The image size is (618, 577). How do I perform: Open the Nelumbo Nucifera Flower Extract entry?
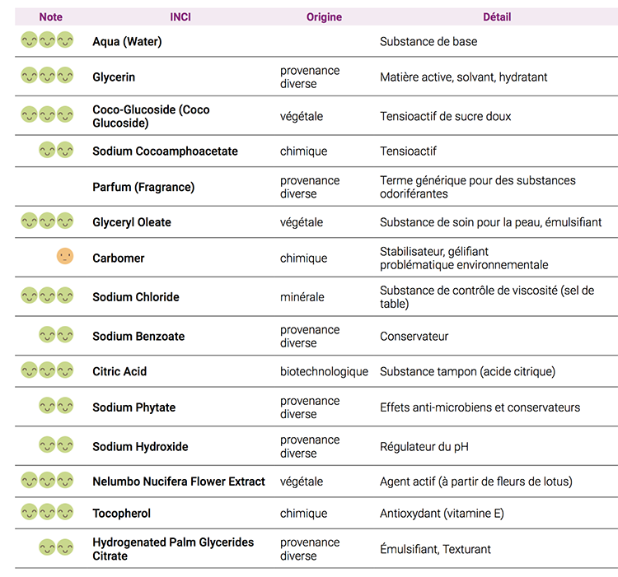[179, 481]
